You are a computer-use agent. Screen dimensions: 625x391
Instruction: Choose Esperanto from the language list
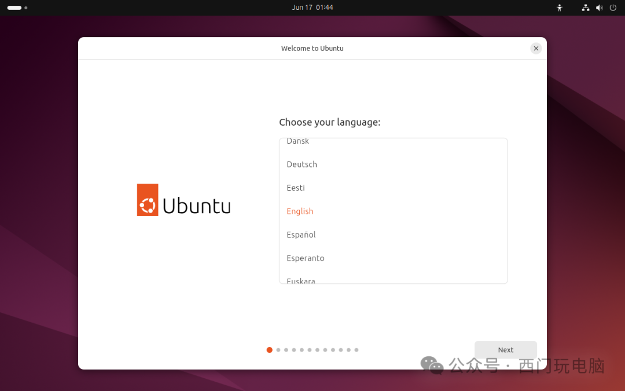tap(305, 258)
